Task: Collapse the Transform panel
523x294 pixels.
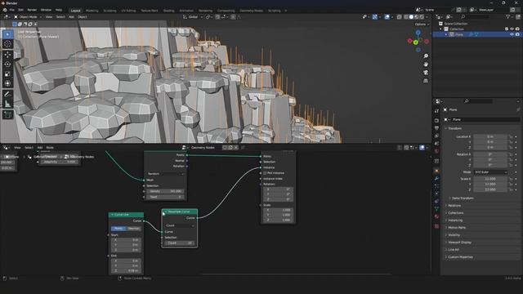Action: pyautogui.click(x=454, y=128)
